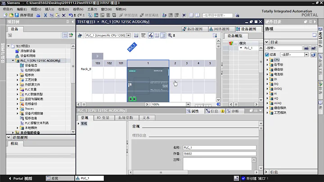The width and height of the screenshot is (324, 182).
Task: Click the redo arrow icon
Action: click(x=80, y=15)
